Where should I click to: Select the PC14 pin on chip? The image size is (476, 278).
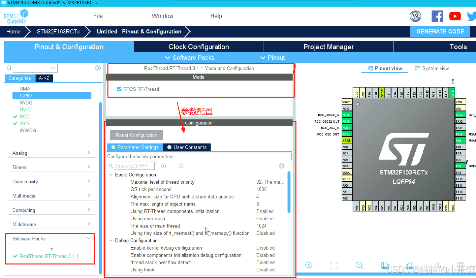coord(347,115)
